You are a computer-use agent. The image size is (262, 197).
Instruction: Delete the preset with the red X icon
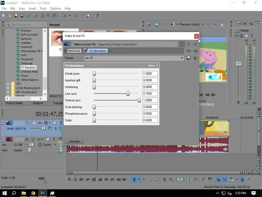(195, 58)
